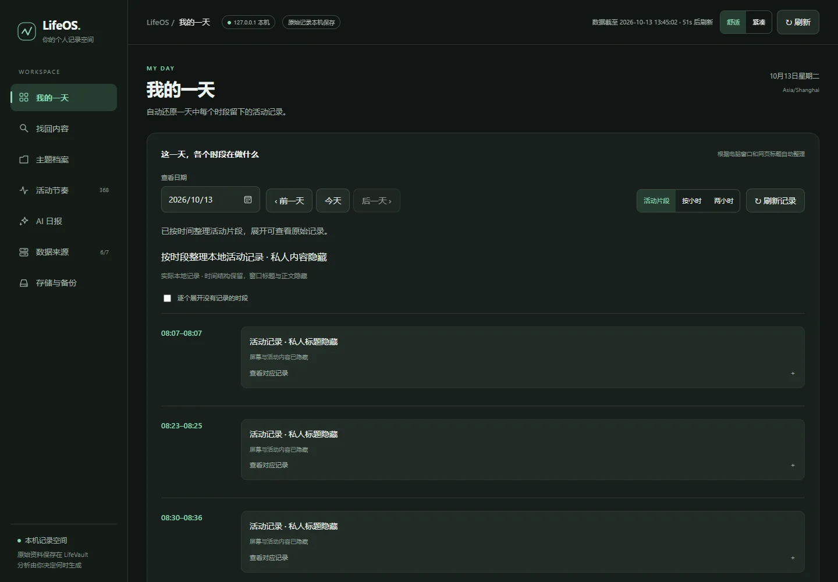Toggle 逐个展开没有记录的时段 checkbox
The image size is (838, 582).
pyautogui.click(x=167, y=298)
